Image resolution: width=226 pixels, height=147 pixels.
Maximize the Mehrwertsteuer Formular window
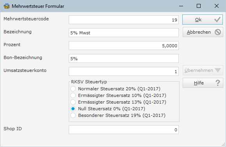click(199, 6)
